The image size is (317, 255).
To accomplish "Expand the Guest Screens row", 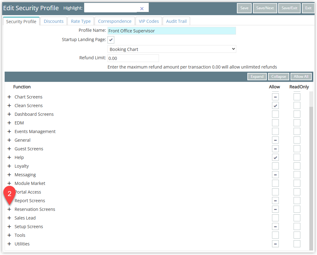I will [x=9, y=149].
